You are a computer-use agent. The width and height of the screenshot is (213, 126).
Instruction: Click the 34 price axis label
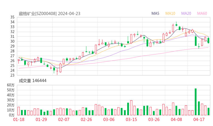[x=12, y=22]
